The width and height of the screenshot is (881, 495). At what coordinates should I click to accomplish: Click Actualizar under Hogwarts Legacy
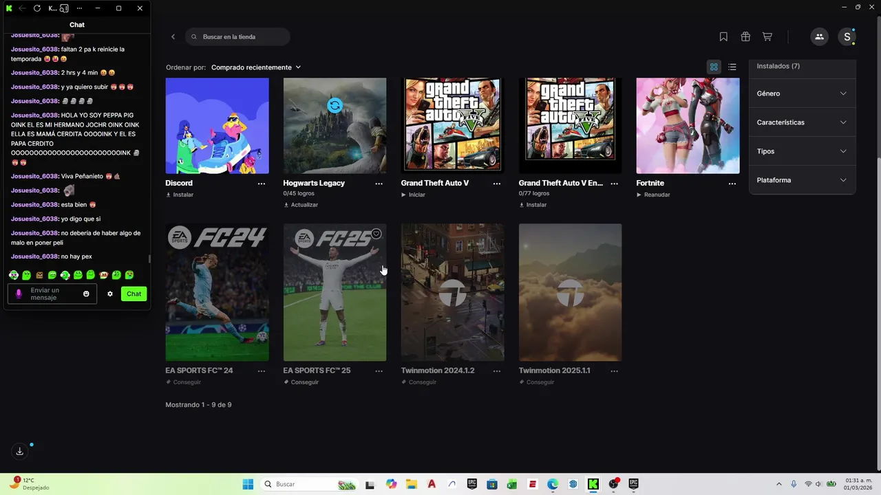301,205
